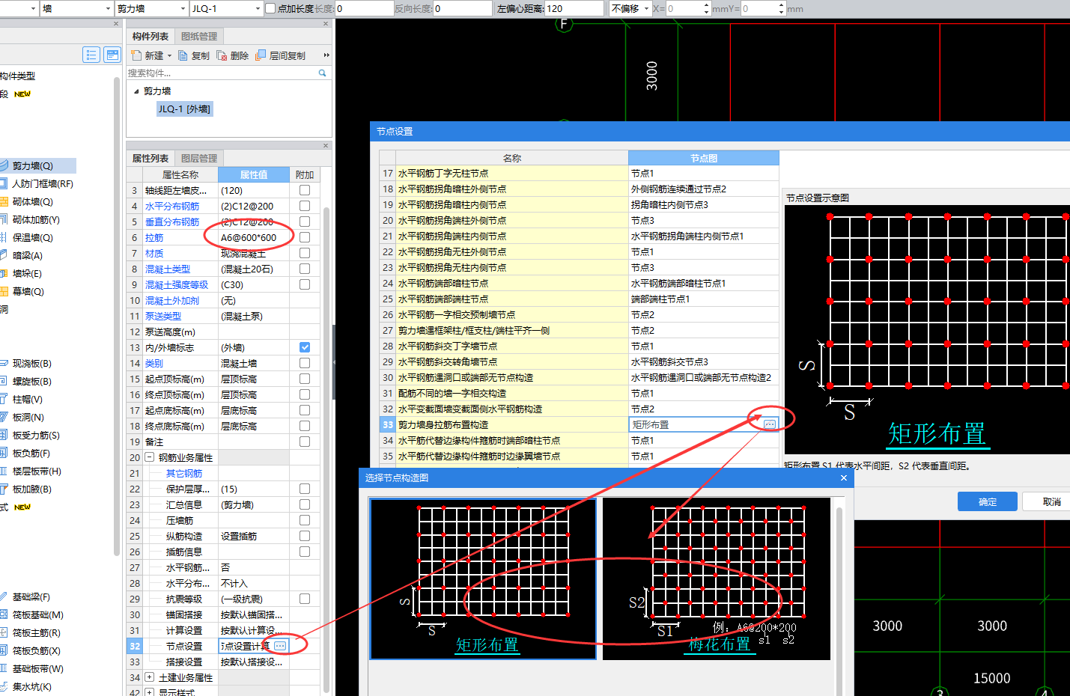Screen dimensions: 1070x696
Task: Choose the 梅花布置 layout thumbnail
Action: coord(717,579)
